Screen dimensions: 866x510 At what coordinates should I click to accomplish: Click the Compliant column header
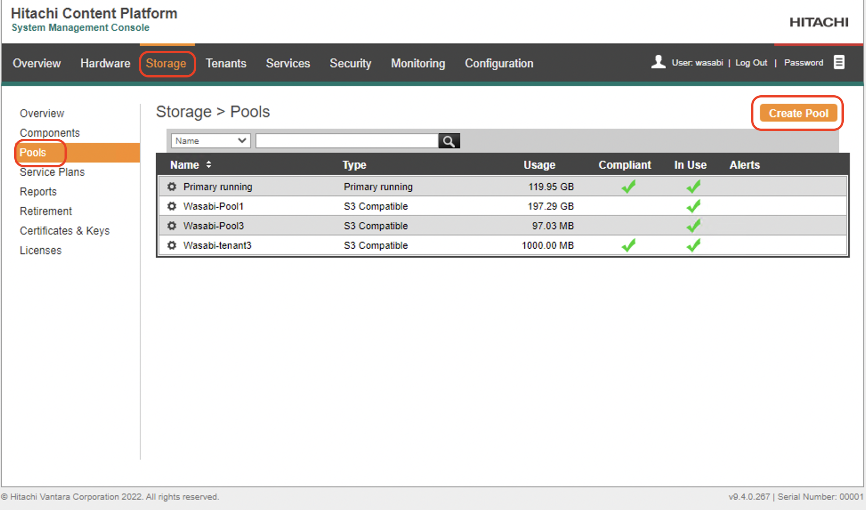pos(625,165)
